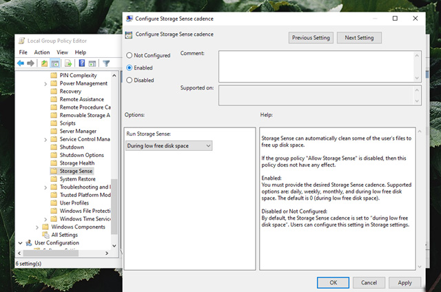Open Help via blue question mark icon

(81, 63)
